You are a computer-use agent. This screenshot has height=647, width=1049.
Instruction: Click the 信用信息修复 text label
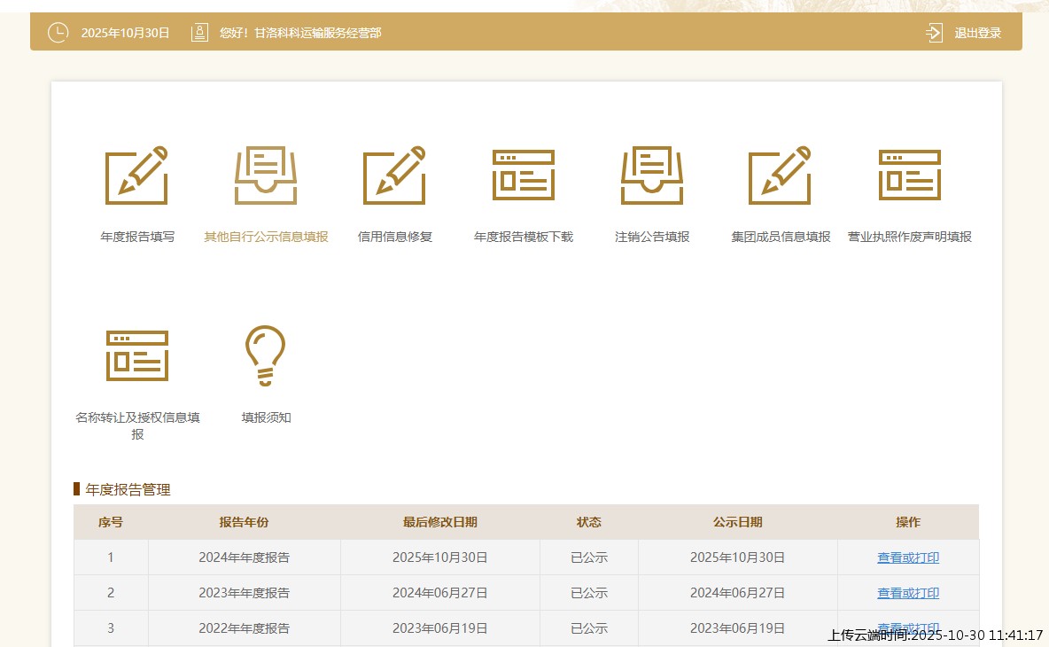click(394, 237)
